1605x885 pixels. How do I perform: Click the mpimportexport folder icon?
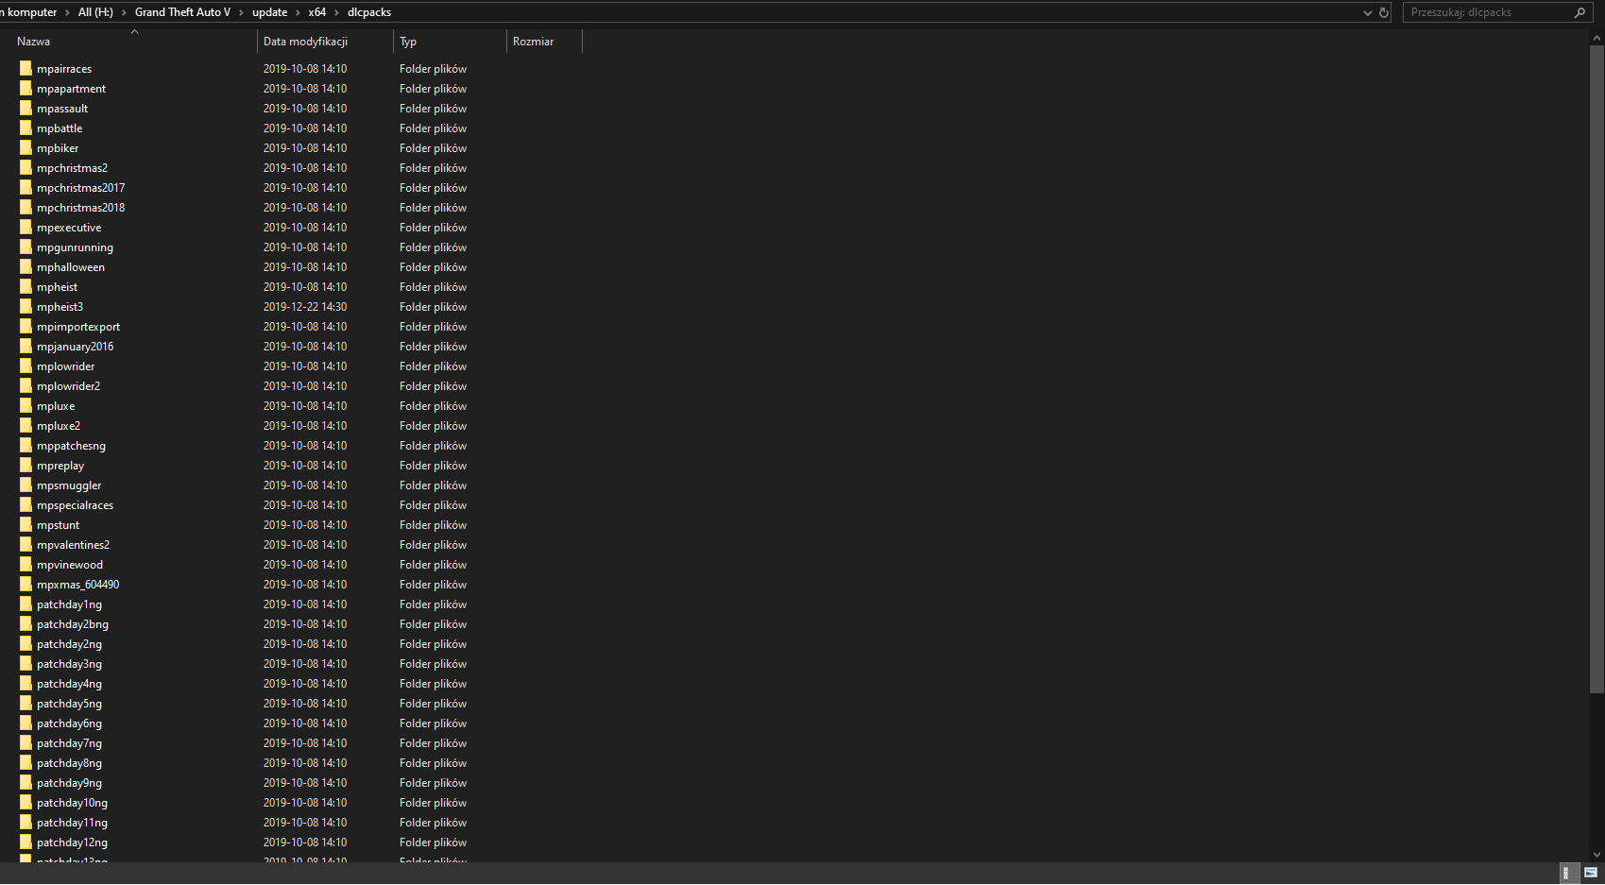(x=26, y=326)
